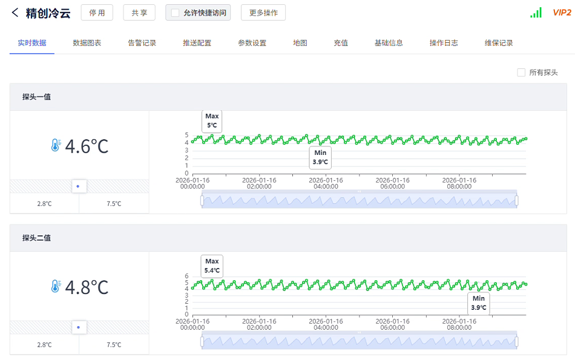Enable the 允许快捷访问 checkbox
Image resolution: width=575 pixels, height=360 pixels.
tap(176, 13)
